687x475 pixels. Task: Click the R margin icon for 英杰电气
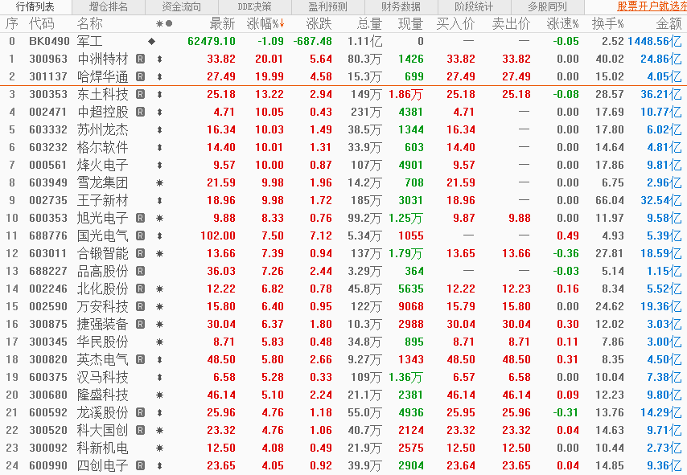[140, 359]
